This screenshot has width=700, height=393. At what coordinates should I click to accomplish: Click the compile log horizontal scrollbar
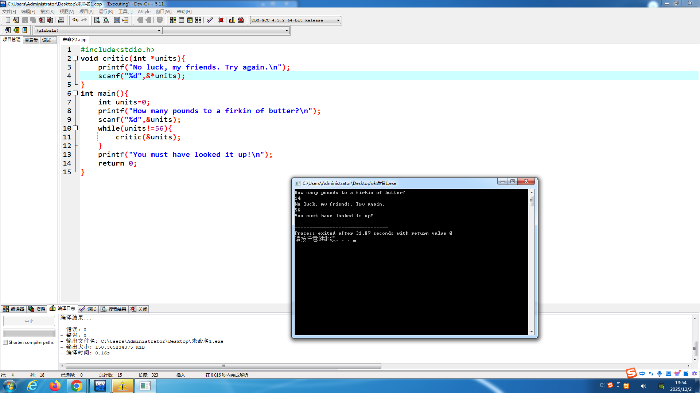(x=223, y=366)
